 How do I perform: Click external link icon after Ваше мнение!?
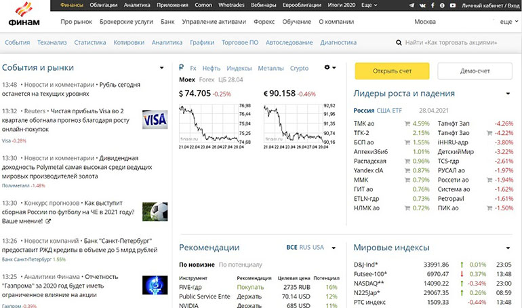[48, 221]
